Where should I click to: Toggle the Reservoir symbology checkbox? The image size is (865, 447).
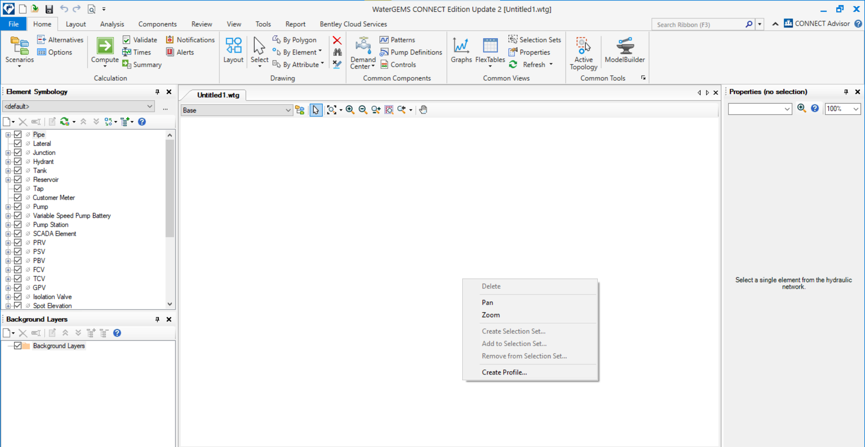tap(18, 180)
